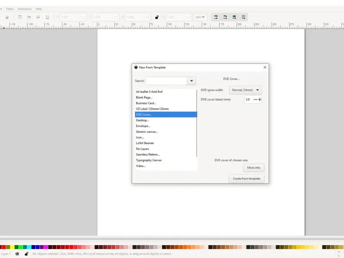Select 'Blank Page...' template
Image resolution: width=344 pixels, height=258 pixels.
coord(166,98)
